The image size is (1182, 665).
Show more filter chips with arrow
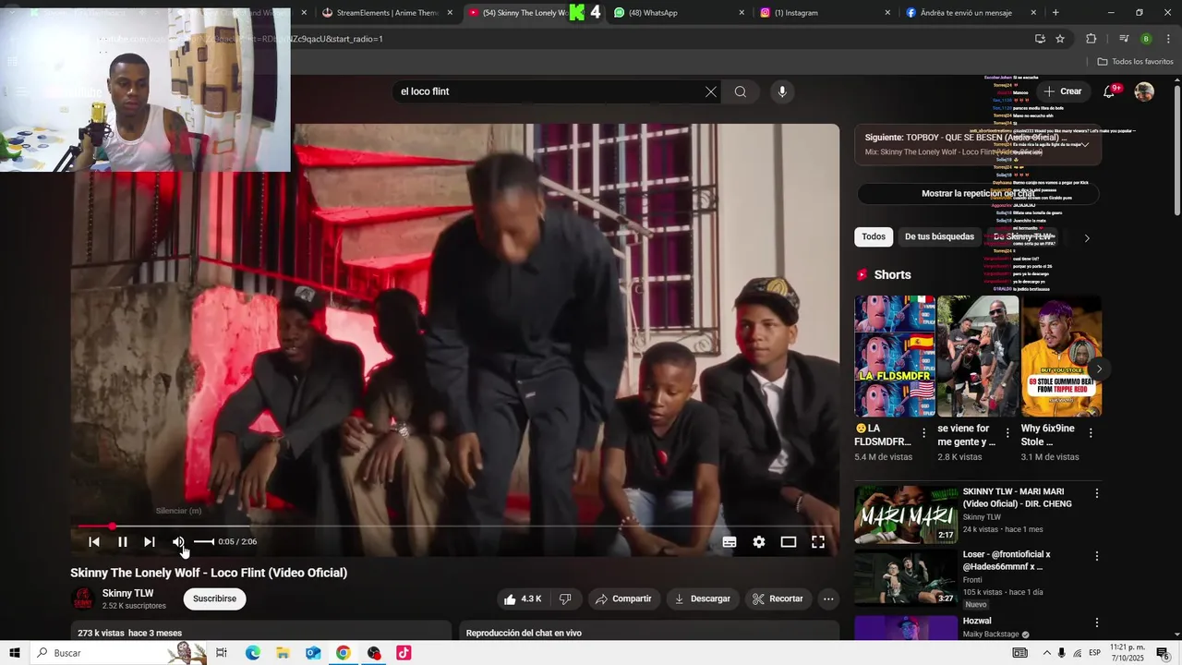(x=1087, y=237)
